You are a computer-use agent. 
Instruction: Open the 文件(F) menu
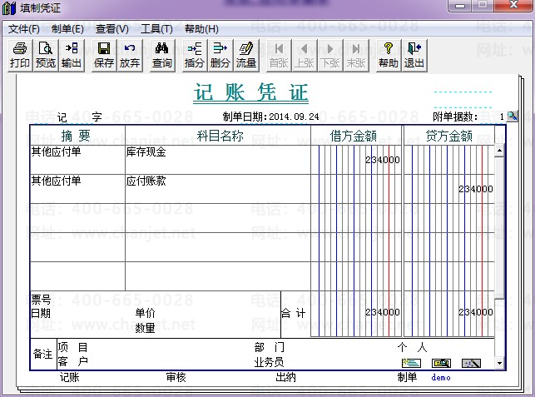(x=24, y=29)
